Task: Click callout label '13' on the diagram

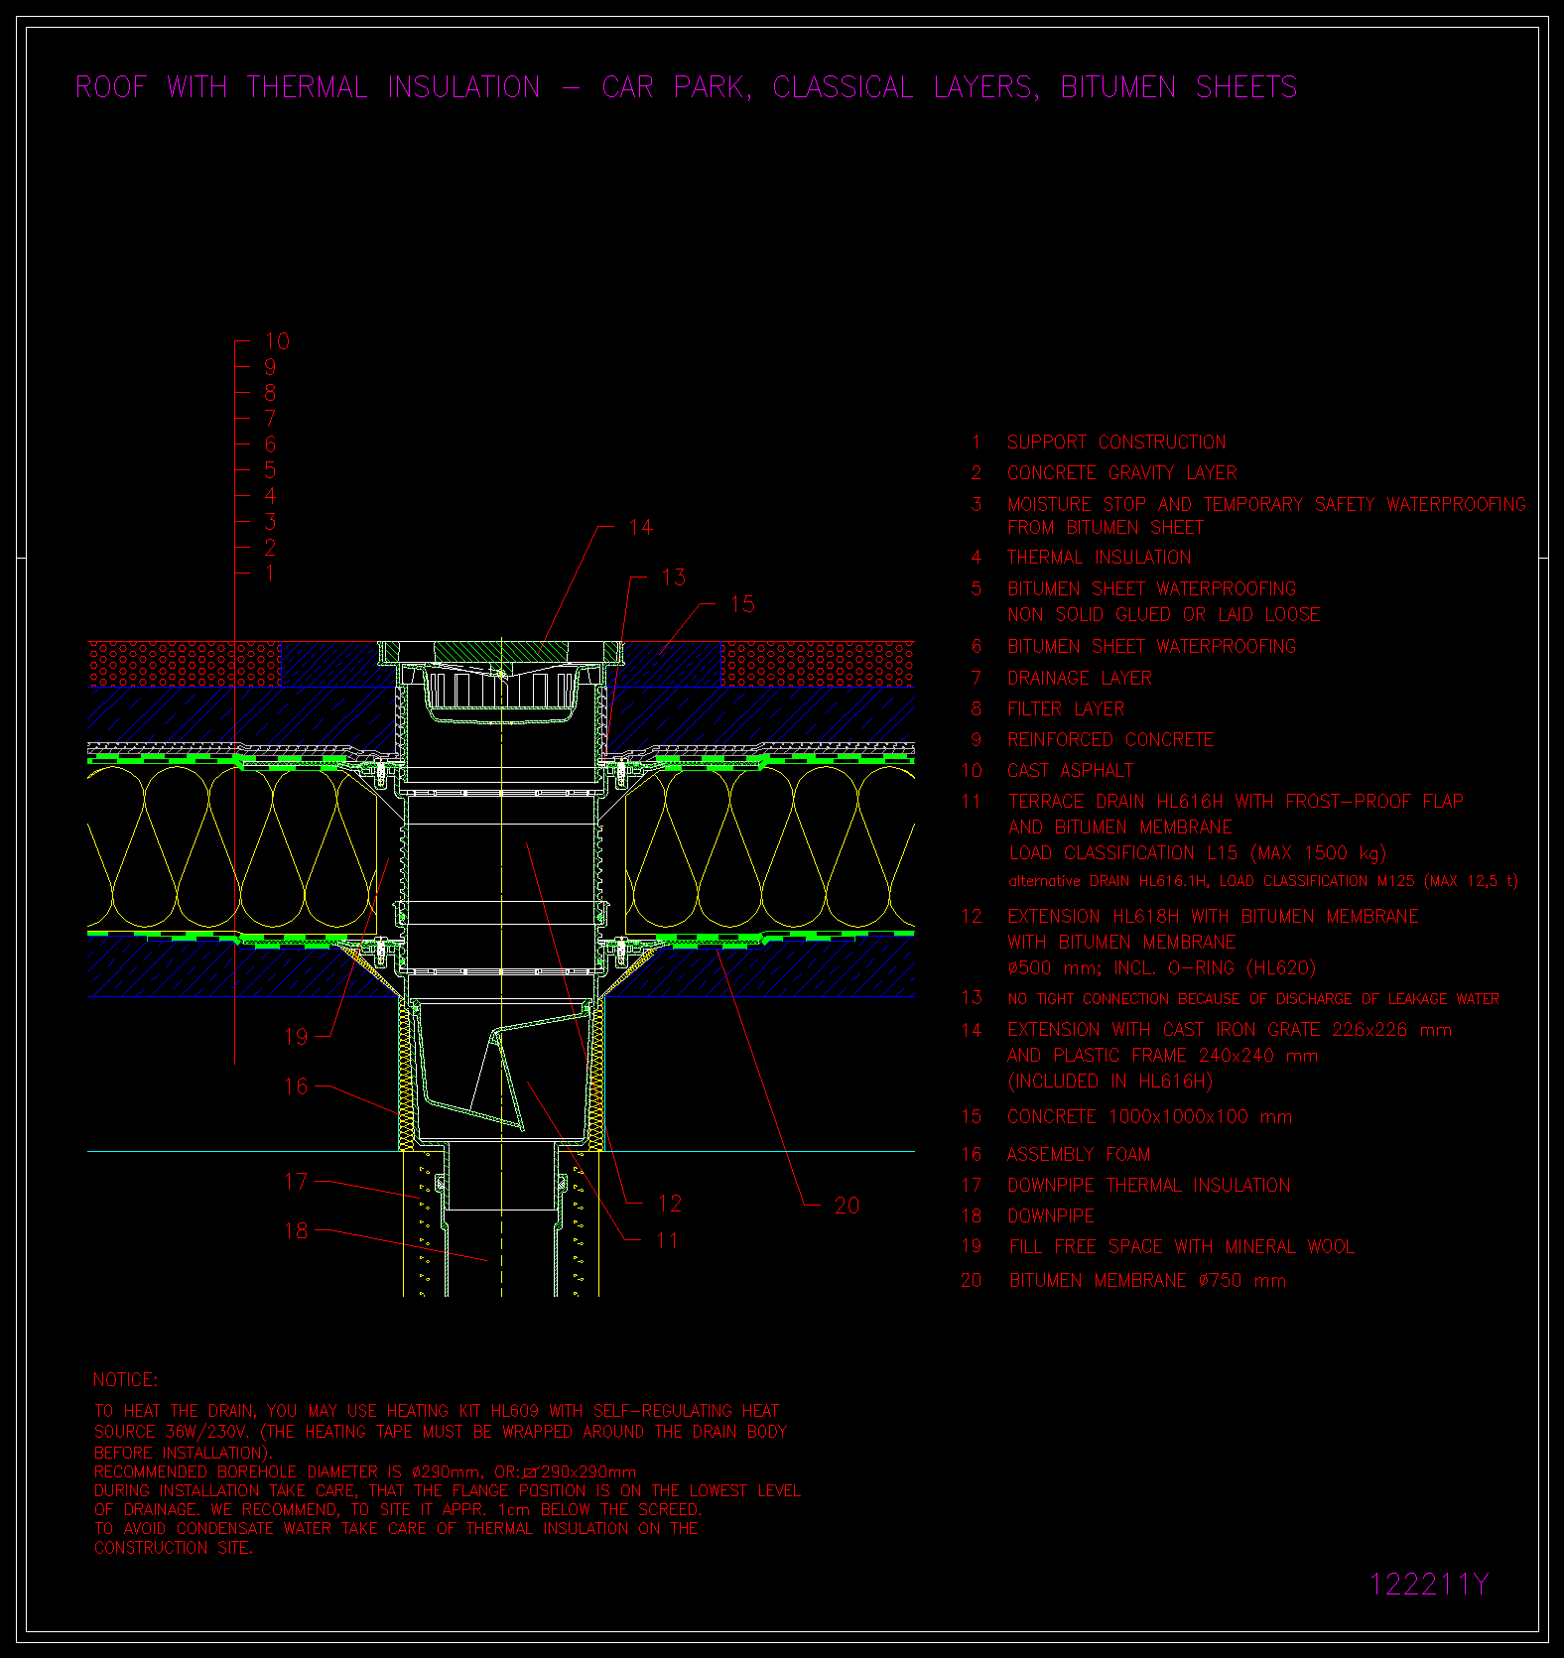Action: tap(674, 577)
